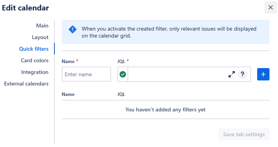278x147 pixels.
Task: Click the JQL column header in table
Action: [121, 94]
